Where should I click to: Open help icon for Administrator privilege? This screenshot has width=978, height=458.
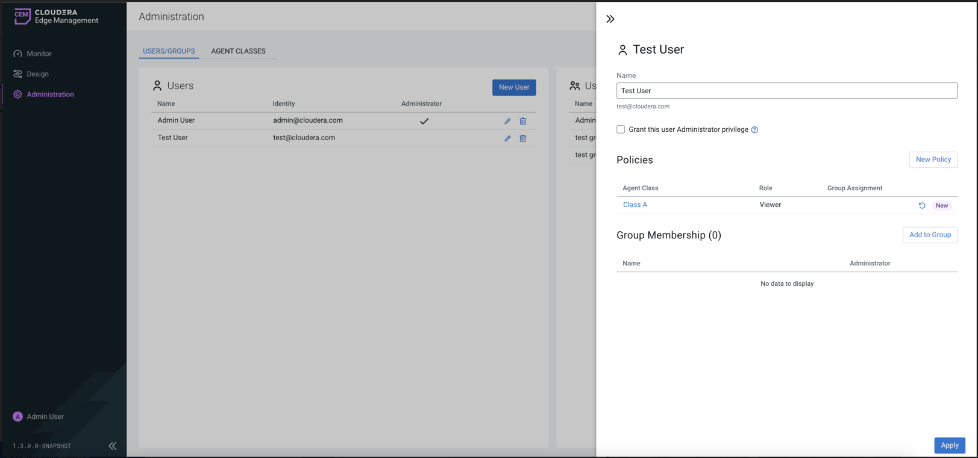click(x=754, y=130)
